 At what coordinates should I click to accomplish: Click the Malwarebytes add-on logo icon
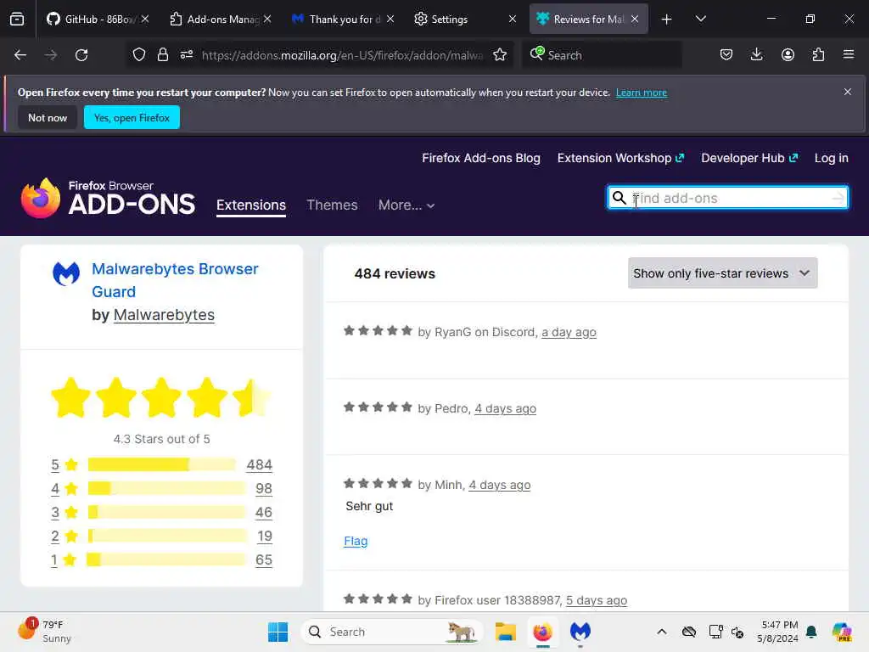pos(66,274)
